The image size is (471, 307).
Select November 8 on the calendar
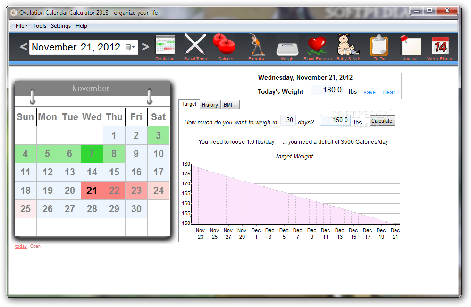click(x=114, y=154)
